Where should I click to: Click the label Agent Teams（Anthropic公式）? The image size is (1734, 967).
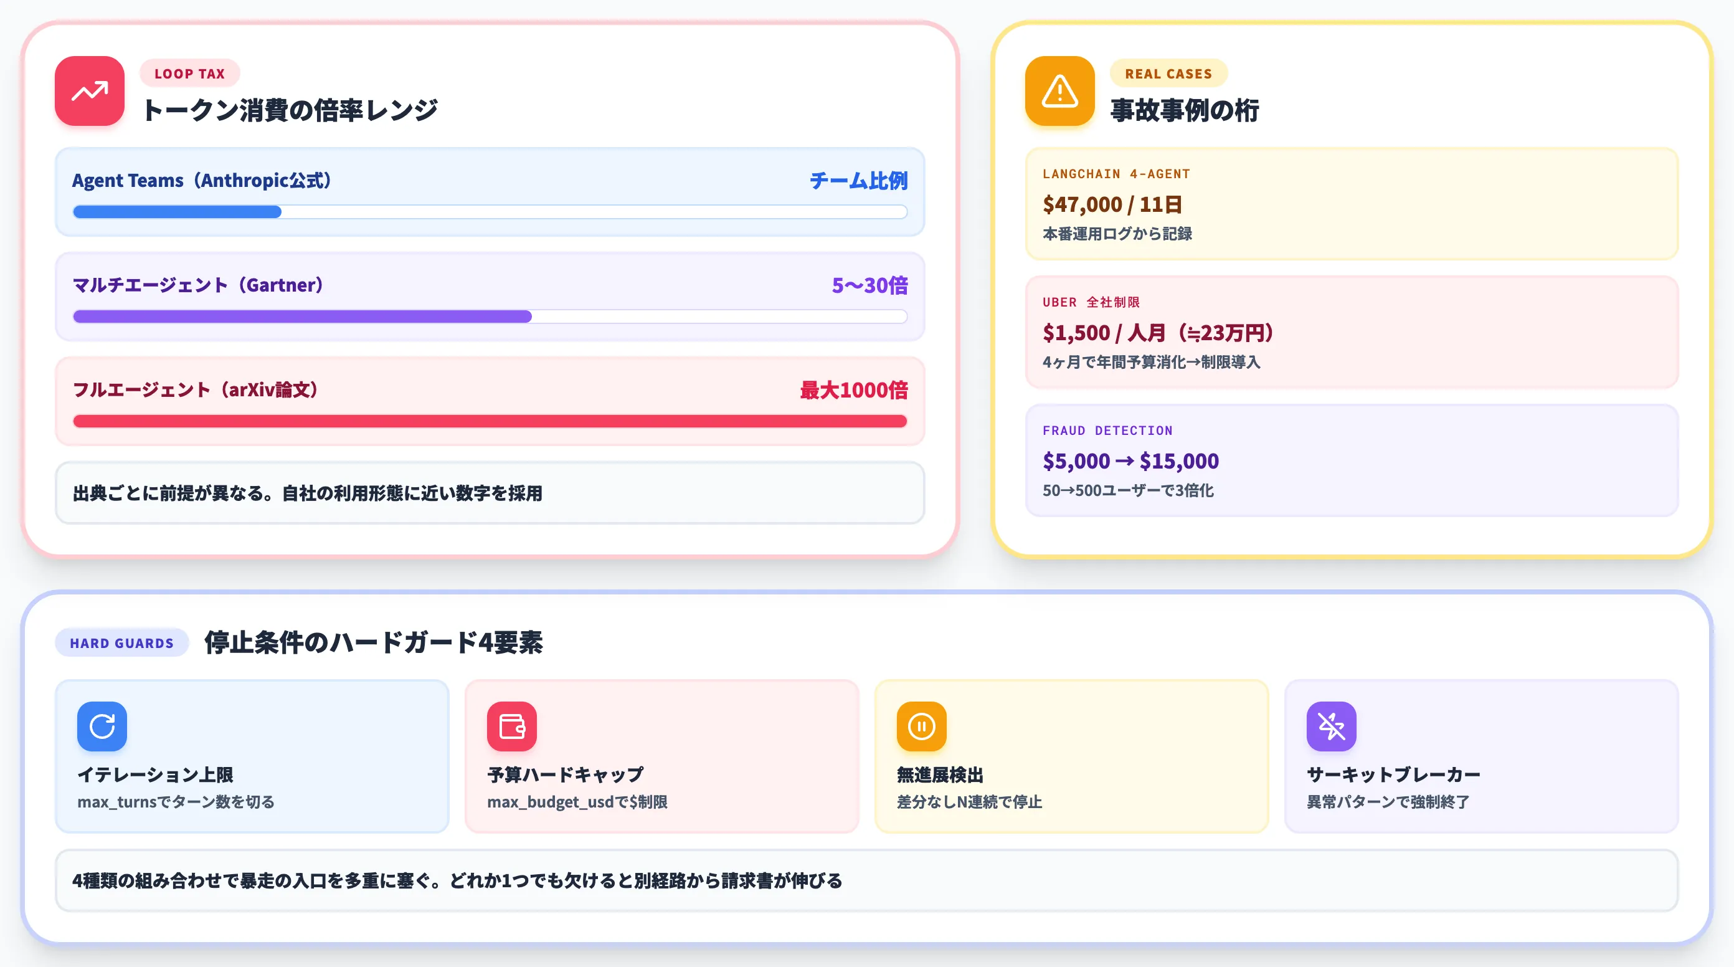pyautogui.click(x=202, y=181)
